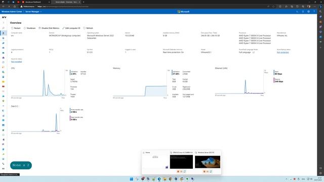Open the link icon beside Full Language
The height and width of the screenshot is (182, 324).
coord(254,53)
